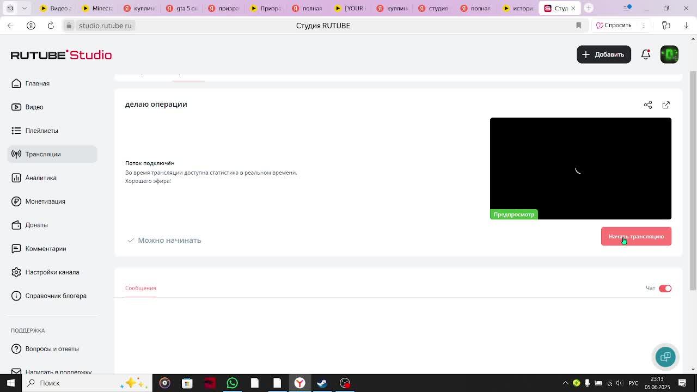The height and width of the screenshot is (392, 697).
Task: Click the Предпросмотр green label
Action: click(x=513, y=215)
